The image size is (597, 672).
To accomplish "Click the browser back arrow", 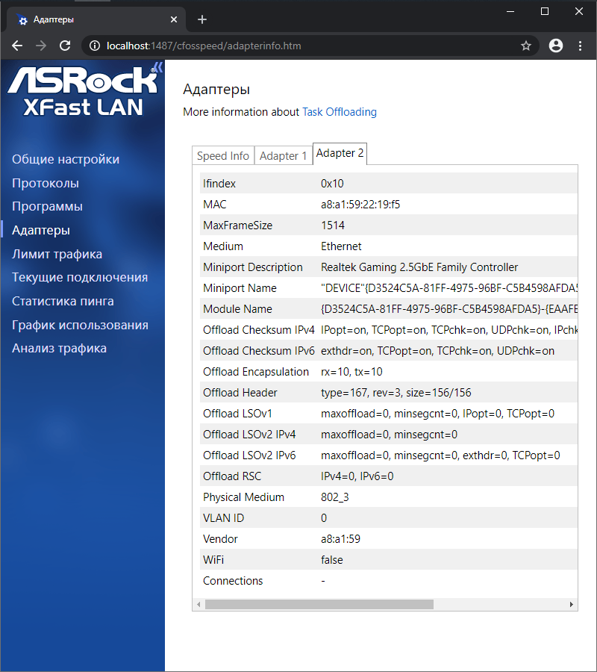I will [17, 46].
